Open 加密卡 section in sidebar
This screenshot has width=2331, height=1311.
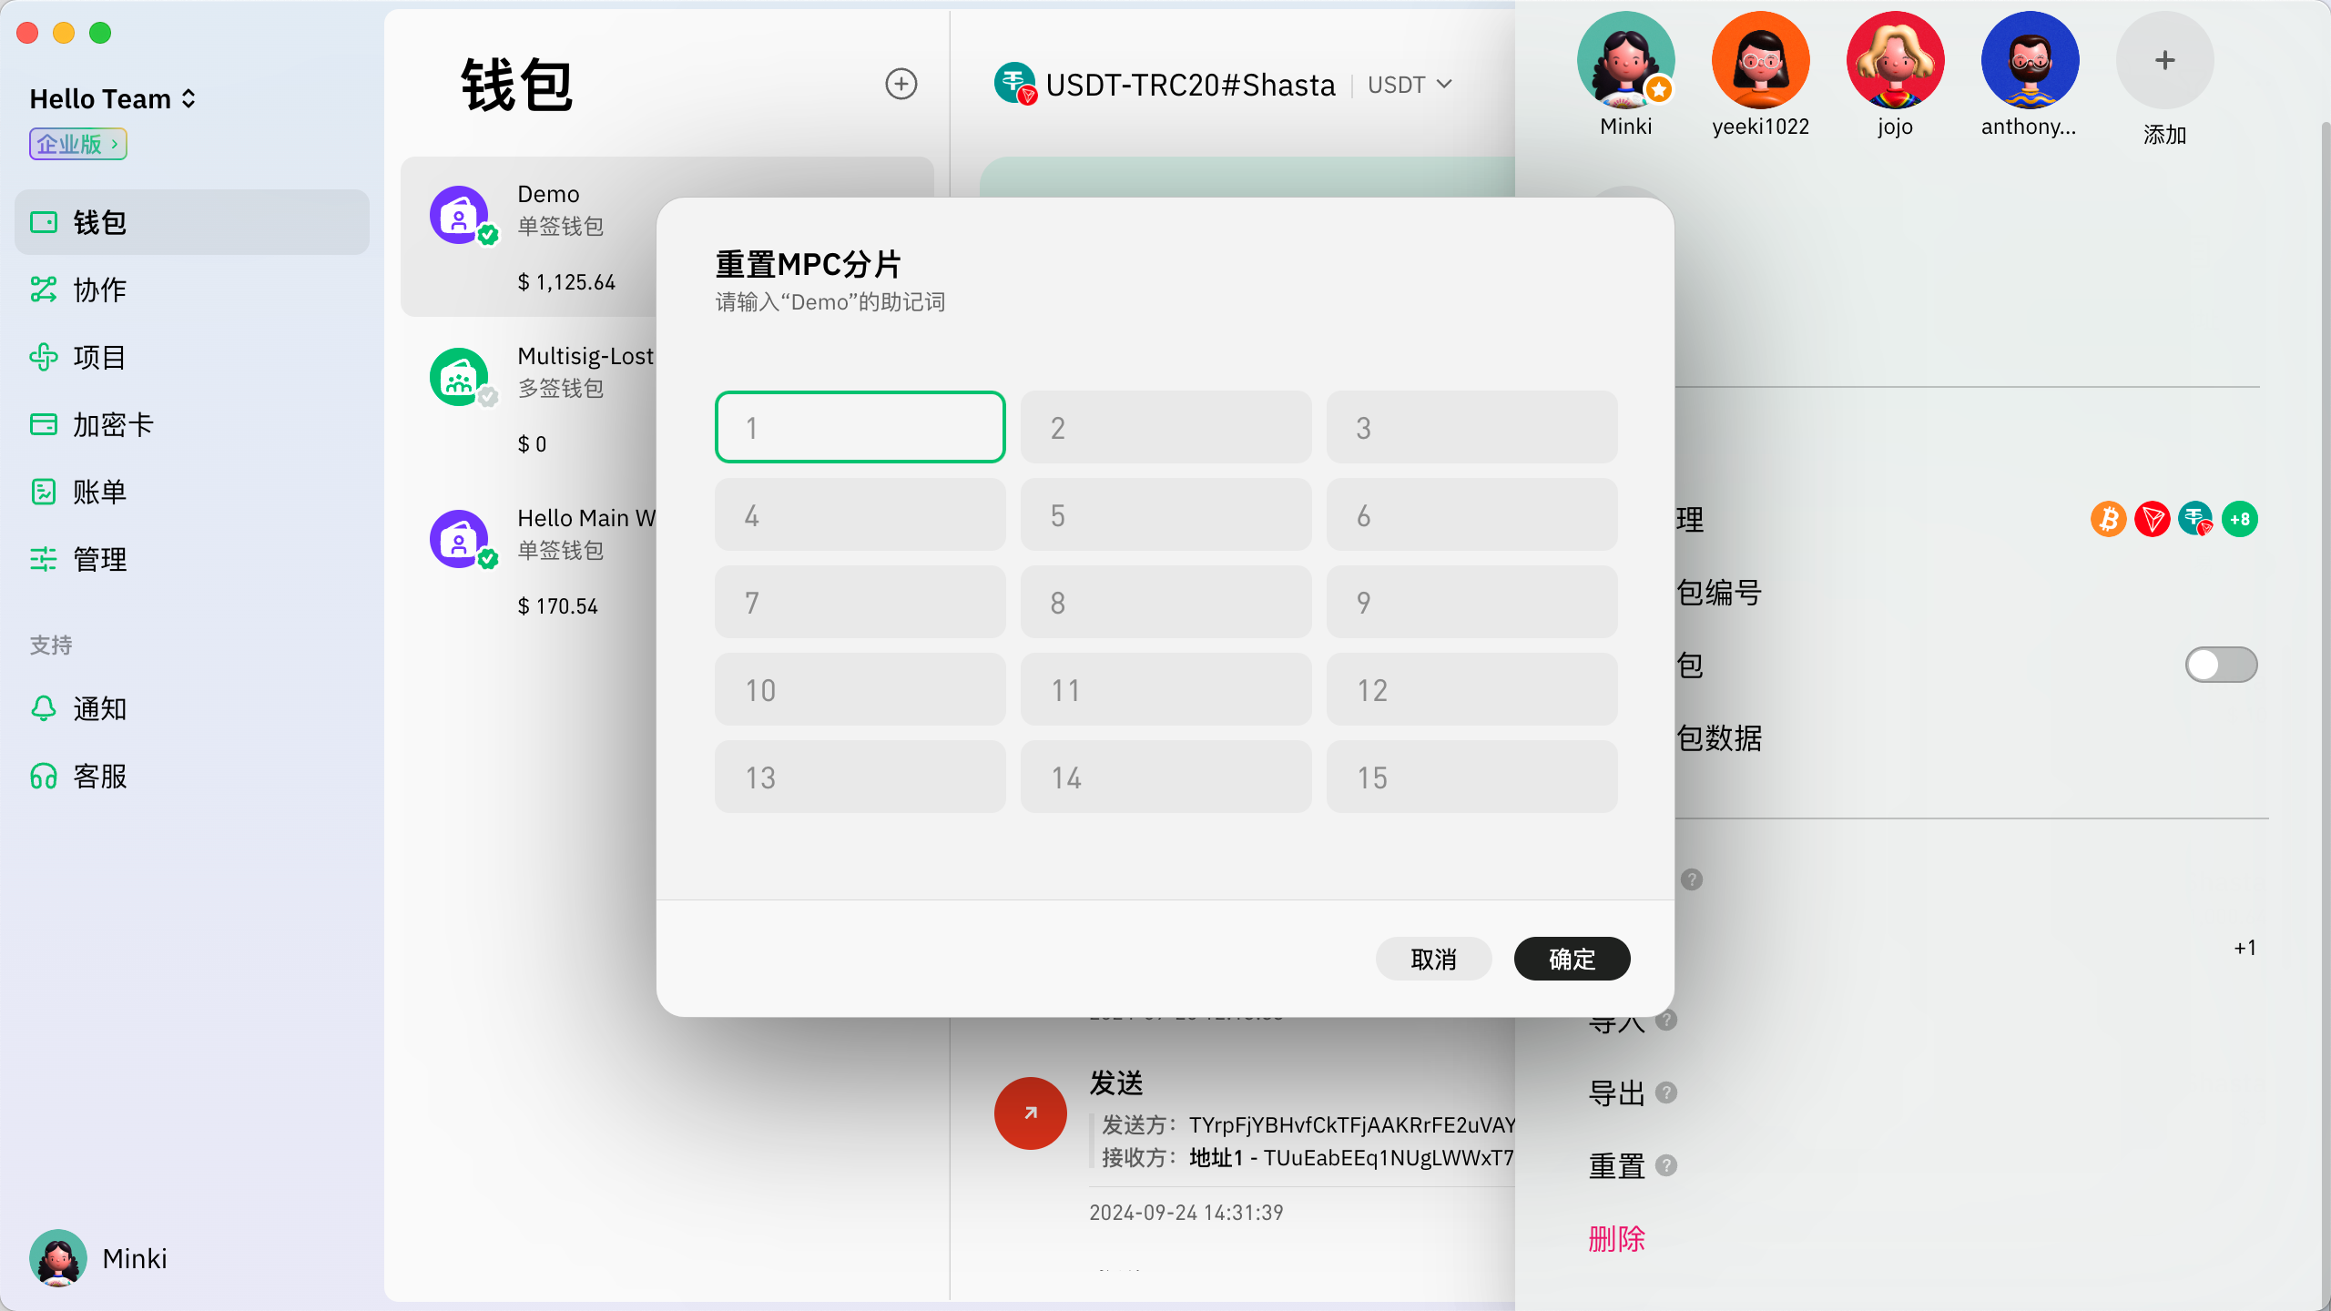(x=113, y=424)
